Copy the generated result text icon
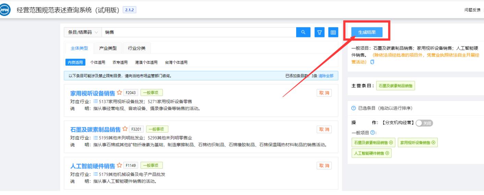 (372, 62)
